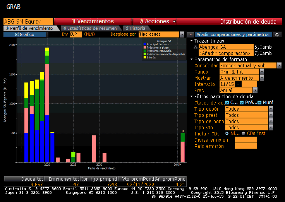Switch to Estadísticas de resumen tab
Viewport: 285px width, 202px height.
pos(89,28)
